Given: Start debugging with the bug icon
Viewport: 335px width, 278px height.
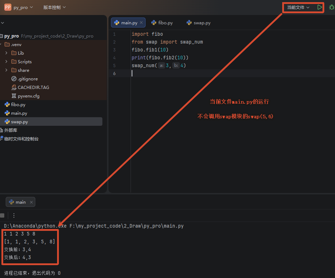Looking at the screenshot, I should 331,7.
